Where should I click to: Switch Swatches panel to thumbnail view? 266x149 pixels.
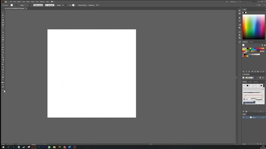265,45
